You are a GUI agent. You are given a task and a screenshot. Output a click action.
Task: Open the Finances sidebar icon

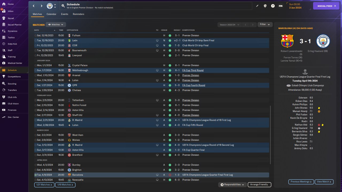[4, 110]
